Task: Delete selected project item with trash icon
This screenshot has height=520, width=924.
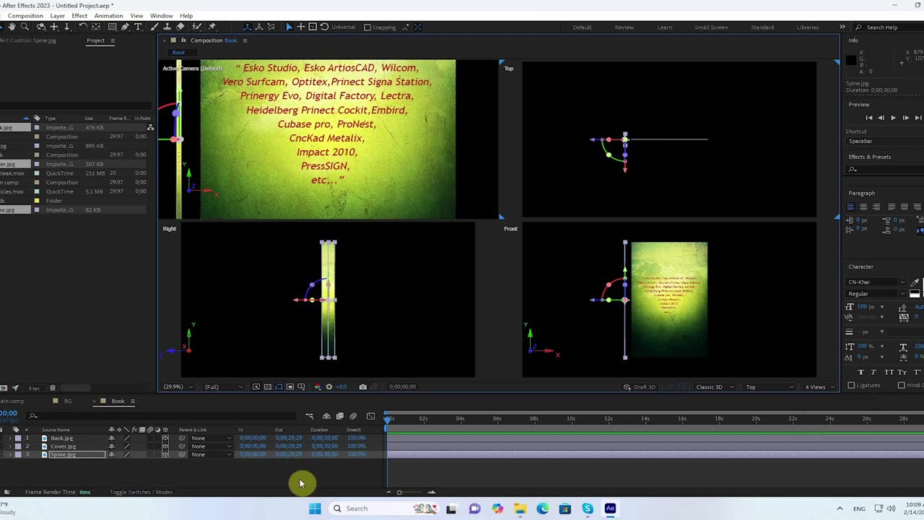Action: (x=52, y=388)
